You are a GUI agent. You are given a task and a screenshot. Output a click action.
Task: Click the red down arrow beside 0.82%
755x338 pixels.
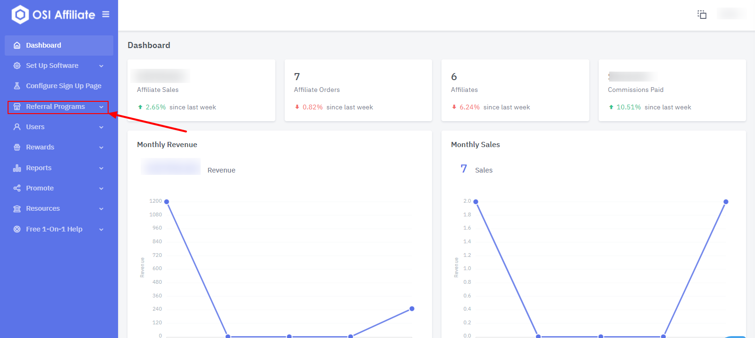(x=297, y=107)
